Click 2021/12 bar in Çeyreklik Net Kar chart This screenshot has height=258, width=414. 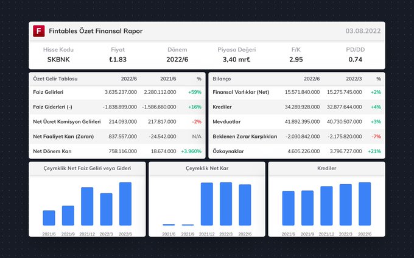pos(207,204)
